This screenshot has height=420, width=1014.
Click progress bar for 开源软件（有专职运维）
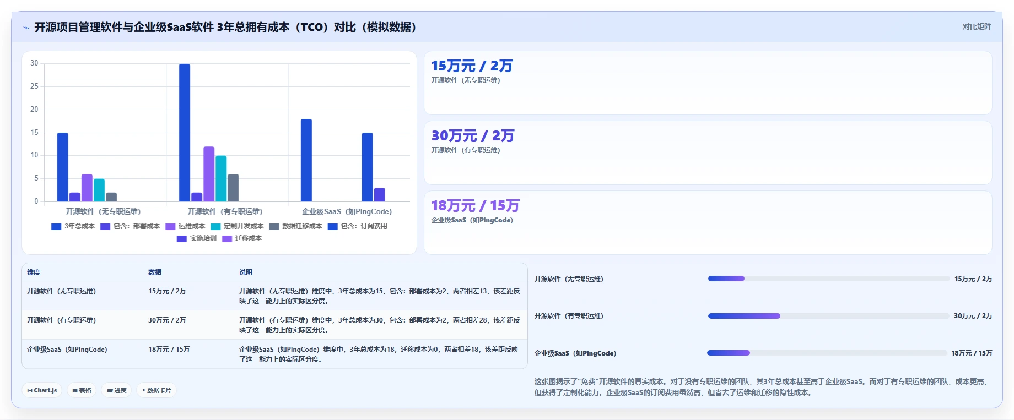[x=828, y=316]
